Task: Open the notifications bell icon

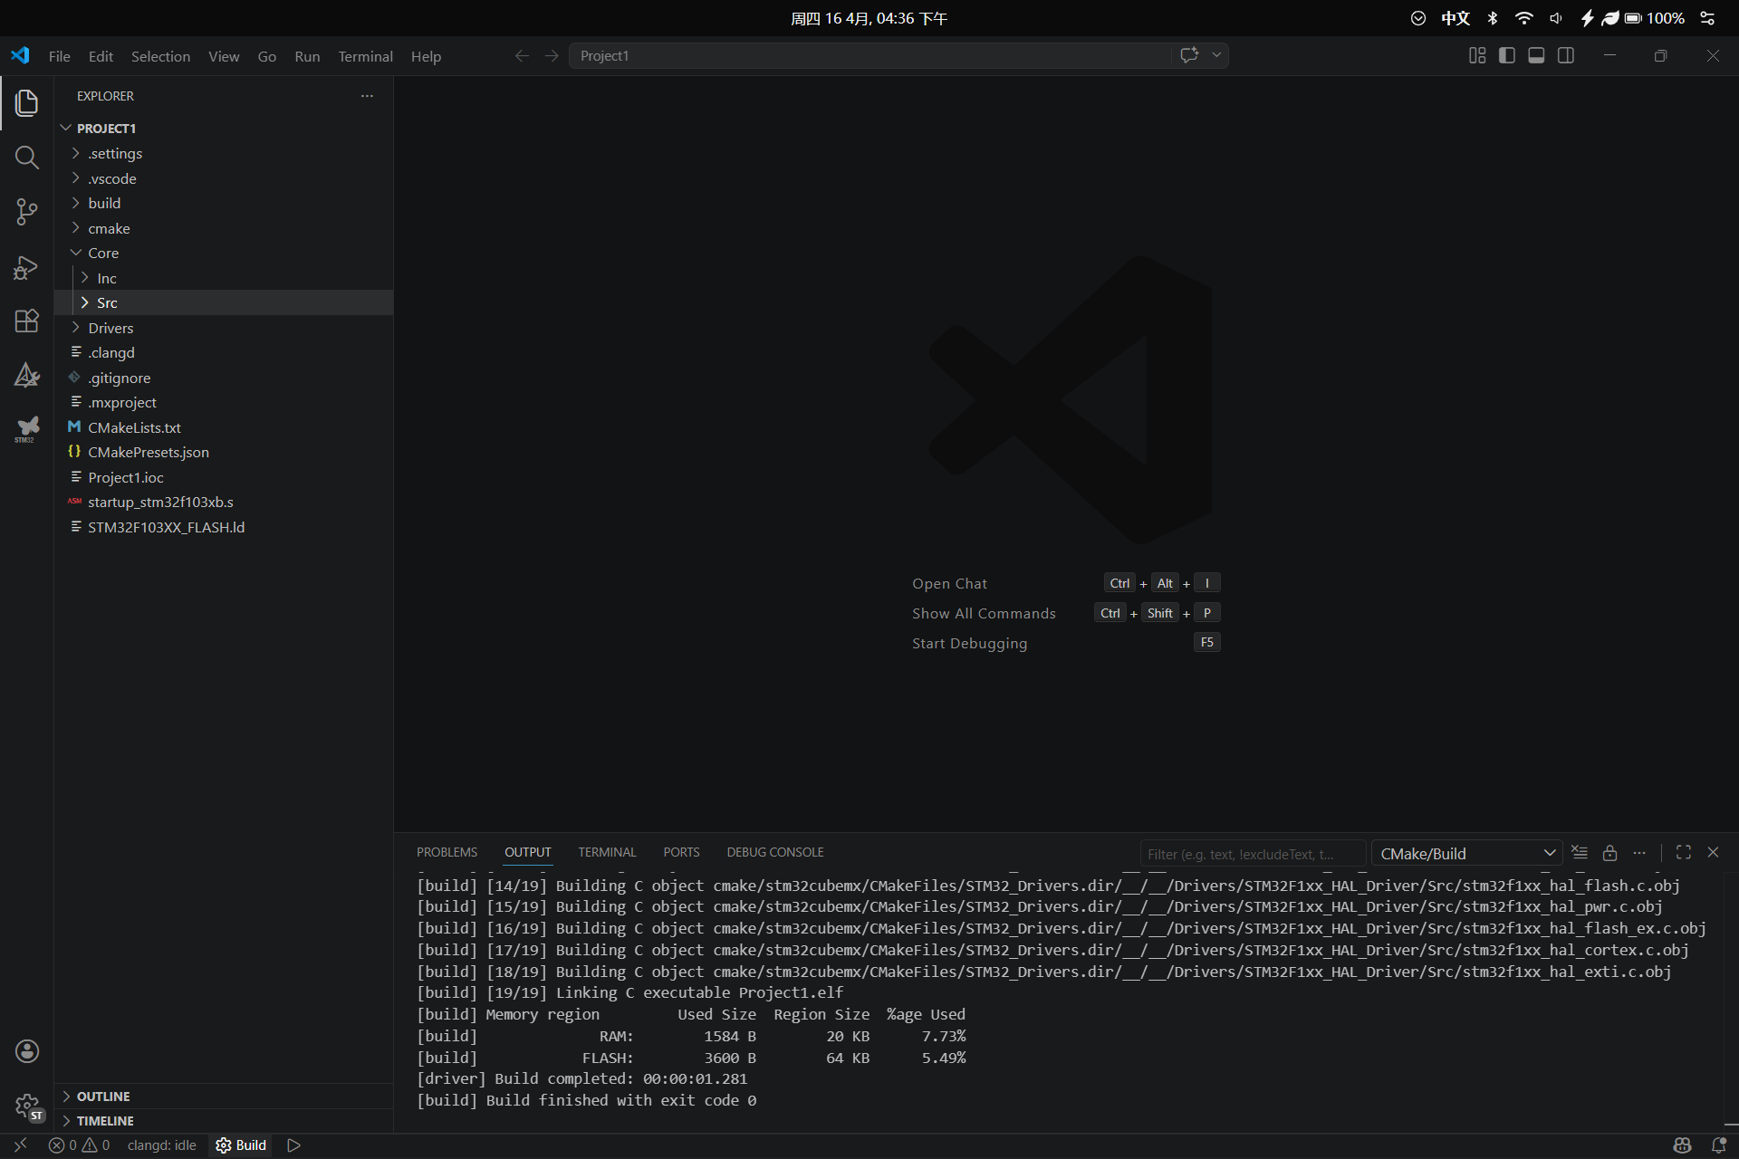Action: tap(1718, 1145)
